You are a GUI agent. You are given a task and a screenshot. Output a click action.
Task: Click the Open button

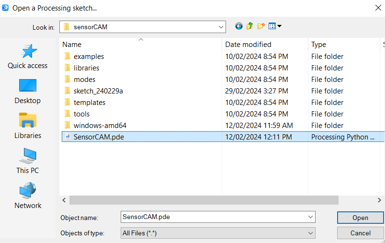[x=360, y=218]
